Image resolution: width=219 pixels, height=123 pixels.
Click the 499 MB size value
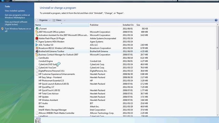pyautogui.click(x=144, y=32)
